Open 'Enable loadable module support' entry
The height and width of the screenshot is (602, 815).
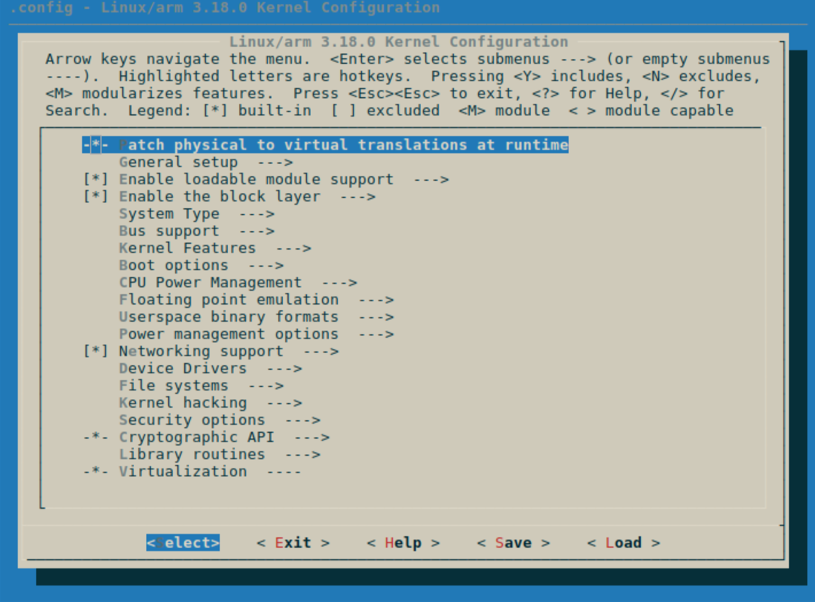284,179
